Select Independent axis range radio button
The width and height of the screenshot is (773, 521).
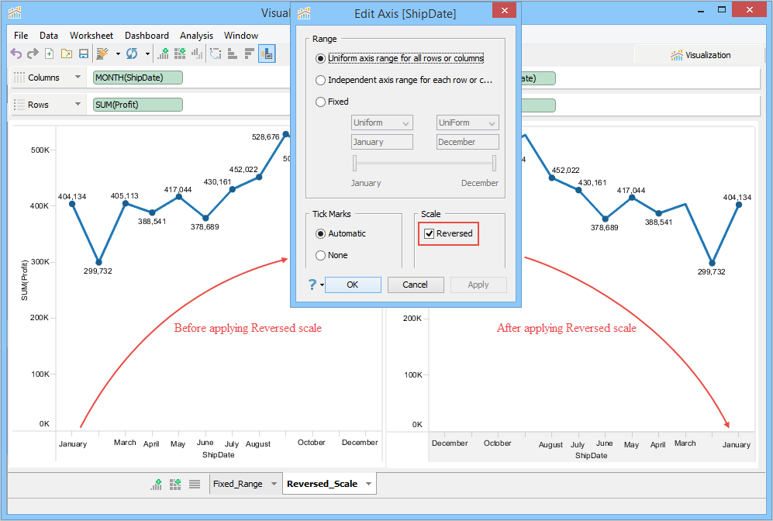point(320,80)
